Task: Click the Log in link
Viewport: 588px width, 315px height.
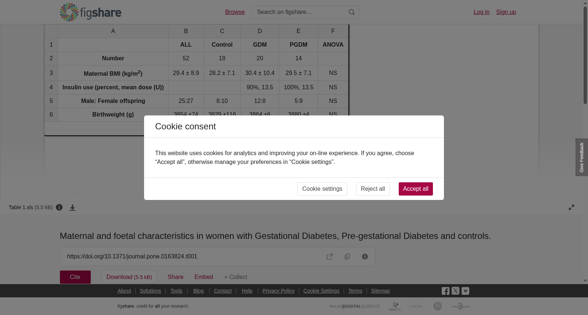Action: click(481, 12)
